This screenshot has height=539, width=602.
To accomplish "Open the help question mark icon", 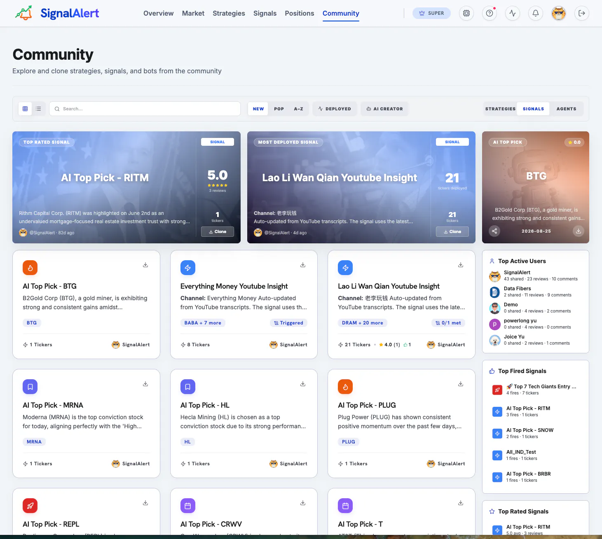I will click(490, 13).
